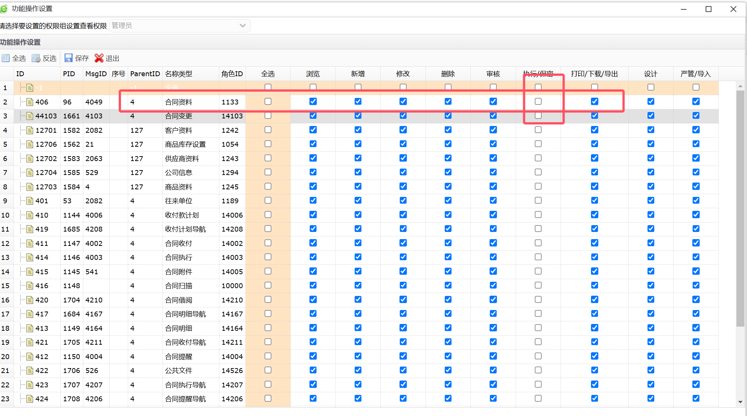Click the invert-selection icon before 反选
Viewport: 747px width, 416px height.
tap(36, 58)
